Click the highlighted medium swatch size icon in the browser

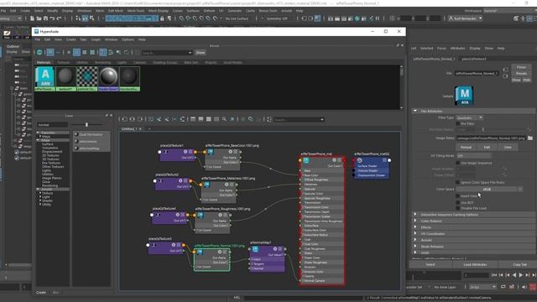pyautogui.click(x=76, y=52)
